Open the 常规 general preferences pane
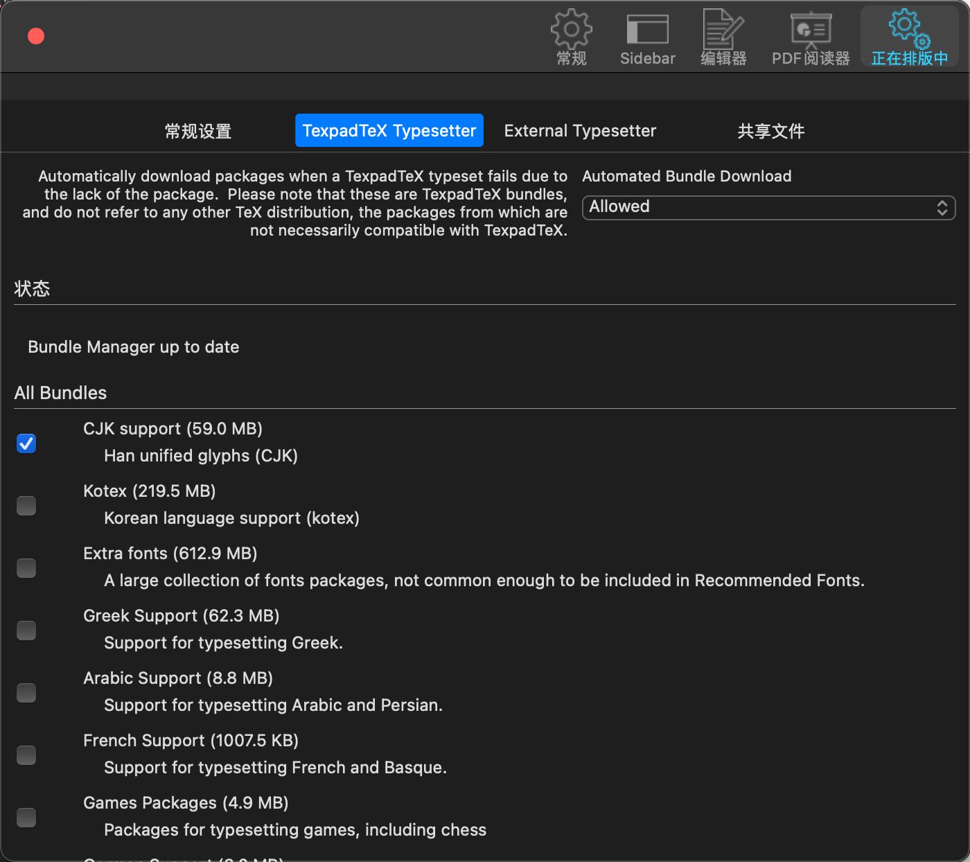This screenshot has height=862, width=970. pyautogui.click(x=572, y=38)
